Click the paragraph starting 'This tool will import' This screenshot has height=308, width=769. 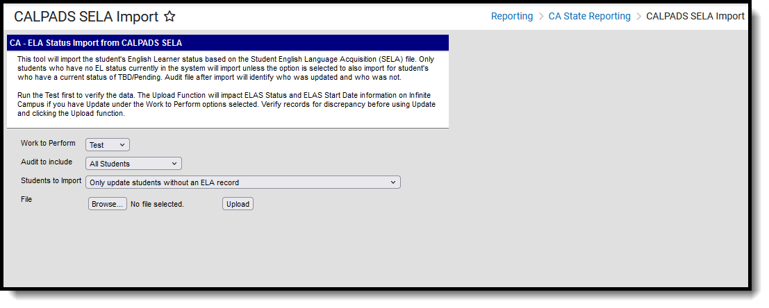click(226, 68)
